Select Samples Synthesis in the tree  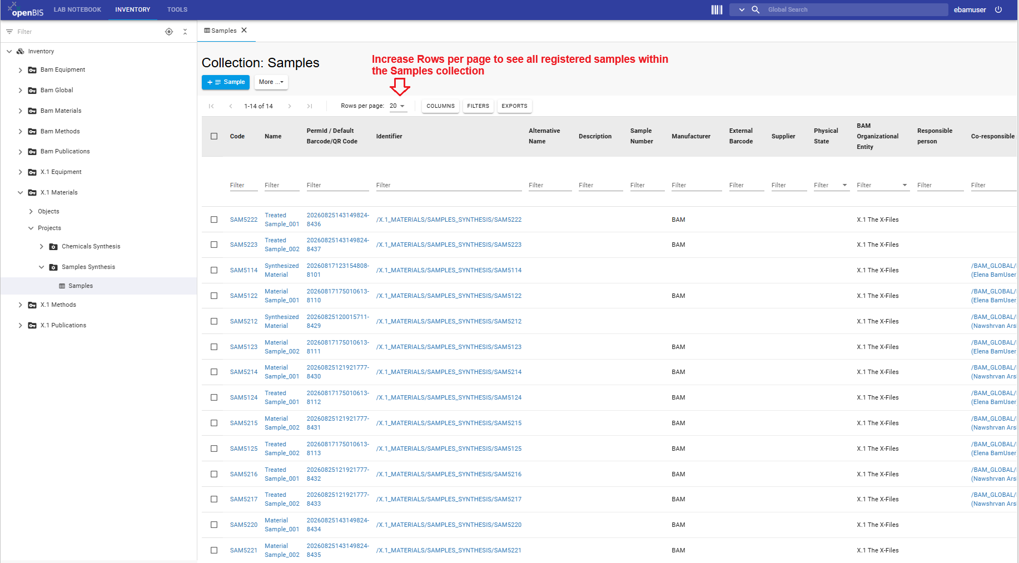tap(88, 267)
